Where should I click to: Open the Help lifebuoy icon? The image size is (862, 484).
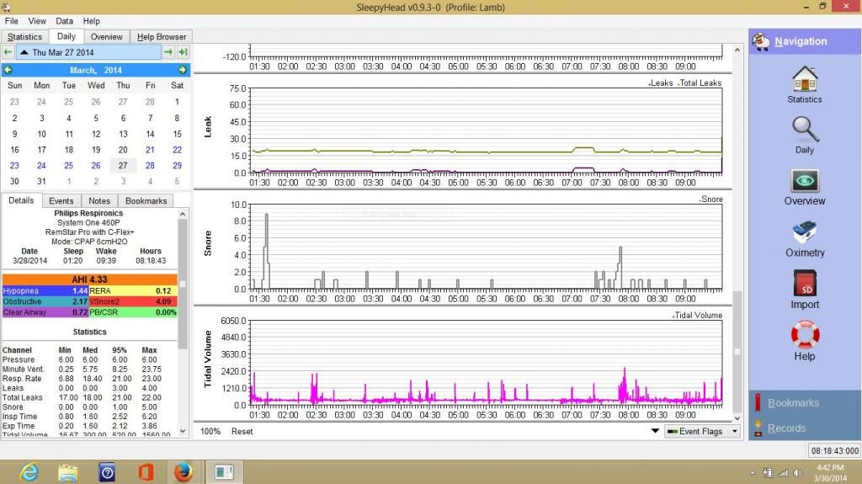coord(805,334)
